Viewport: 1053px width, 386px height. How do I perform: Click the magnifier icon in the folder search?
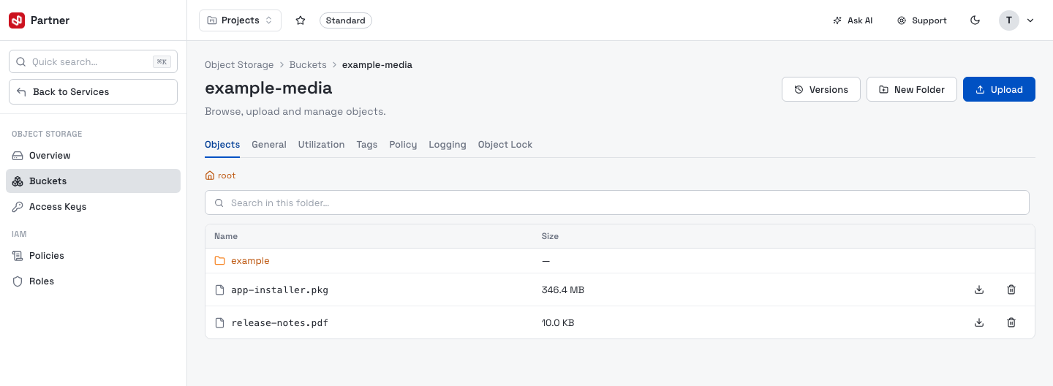pyautogui.click(x=219, y=203)
